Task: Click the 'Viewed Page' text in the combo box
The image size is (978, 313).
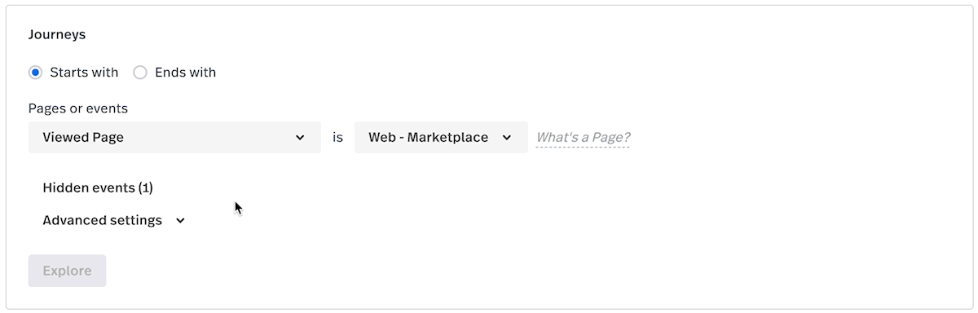Action: click(x=83, y=138)
